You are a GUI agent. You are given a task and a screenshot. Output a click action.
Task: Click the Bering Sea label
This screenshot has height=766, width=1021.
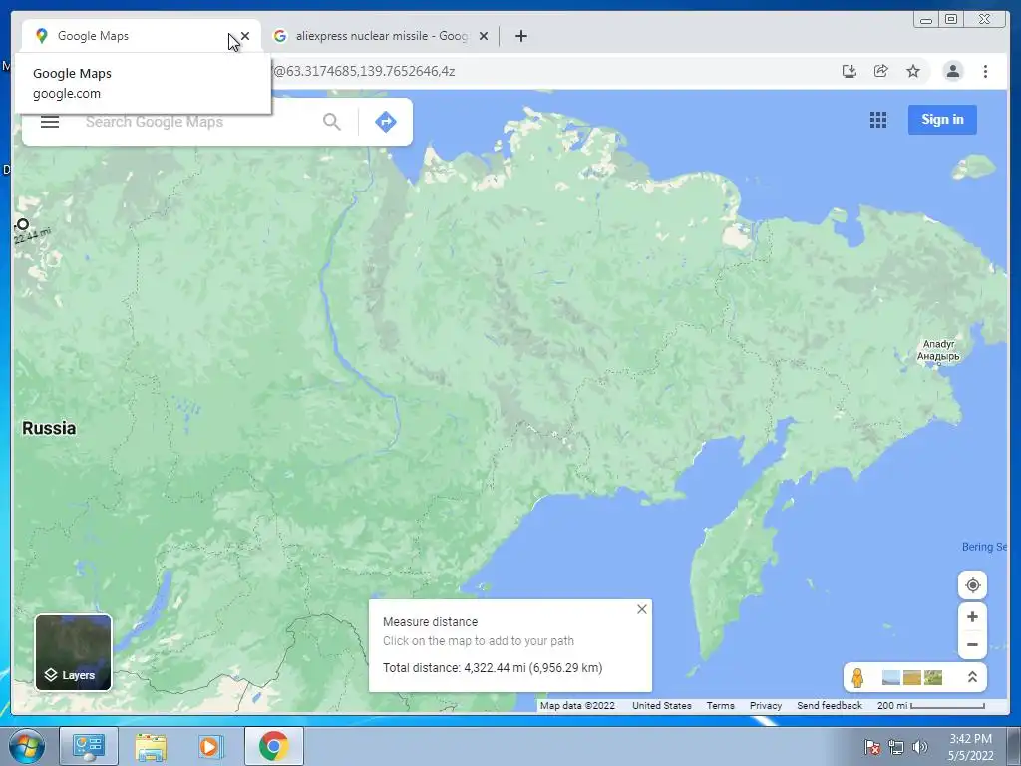point(984,547)
